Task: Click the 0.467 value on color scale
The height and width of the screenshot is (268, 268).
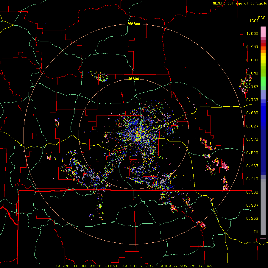Action: click(x=252, y=166)
